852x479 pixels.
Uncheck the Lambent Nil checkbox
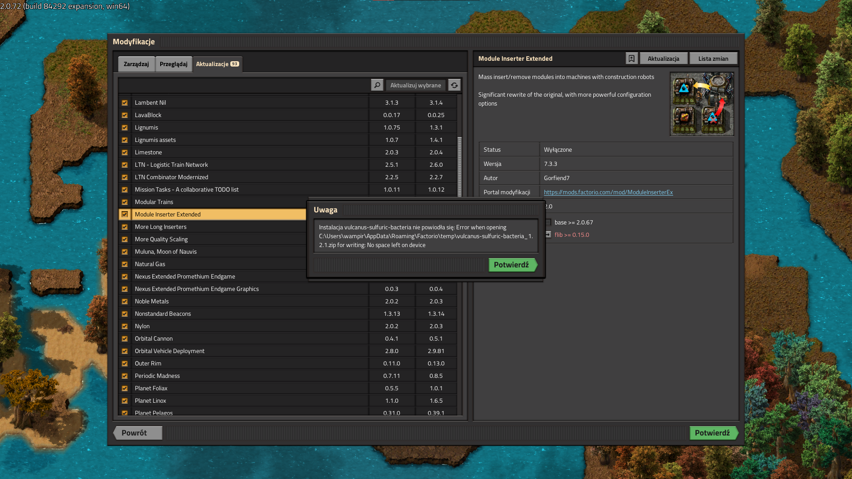click(125, 102)
